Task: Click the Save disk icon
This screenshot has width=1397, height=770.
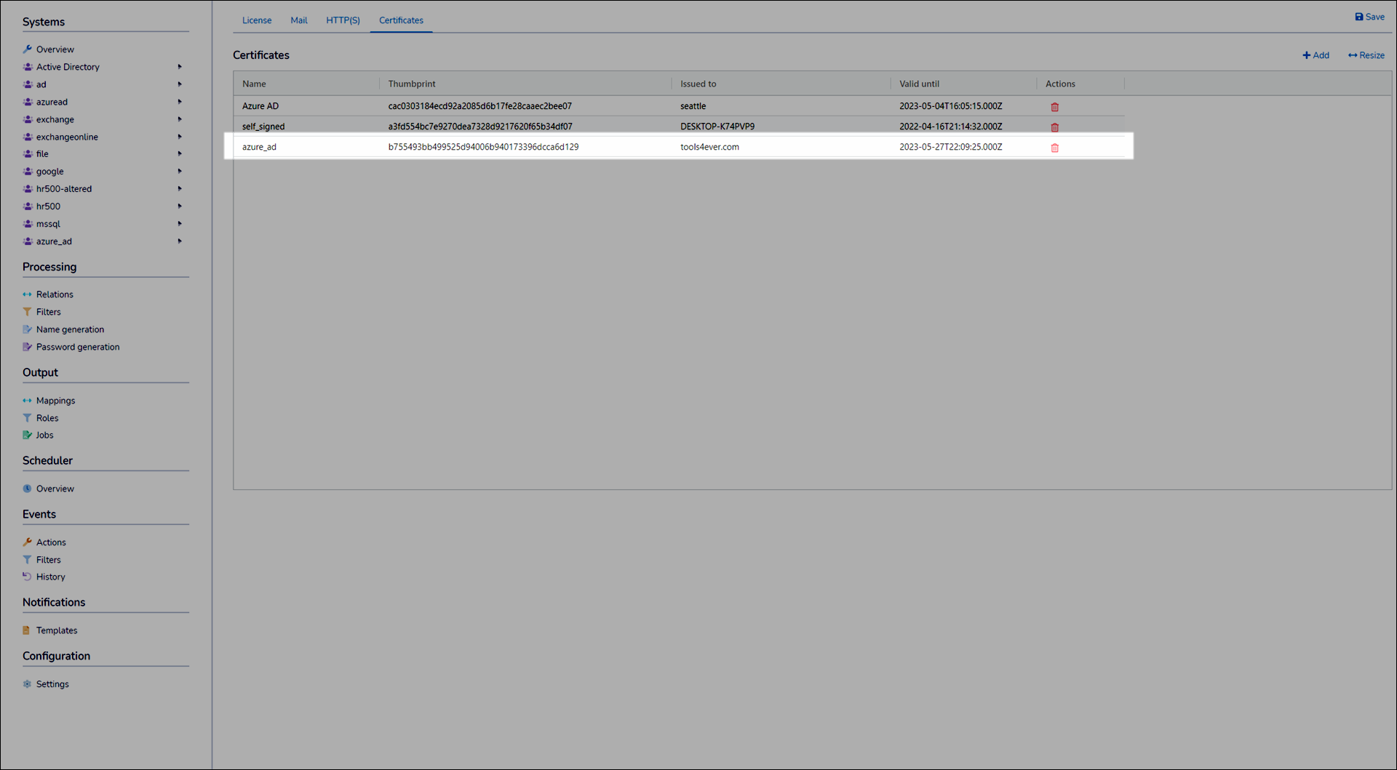Action: pos(1358,17)
